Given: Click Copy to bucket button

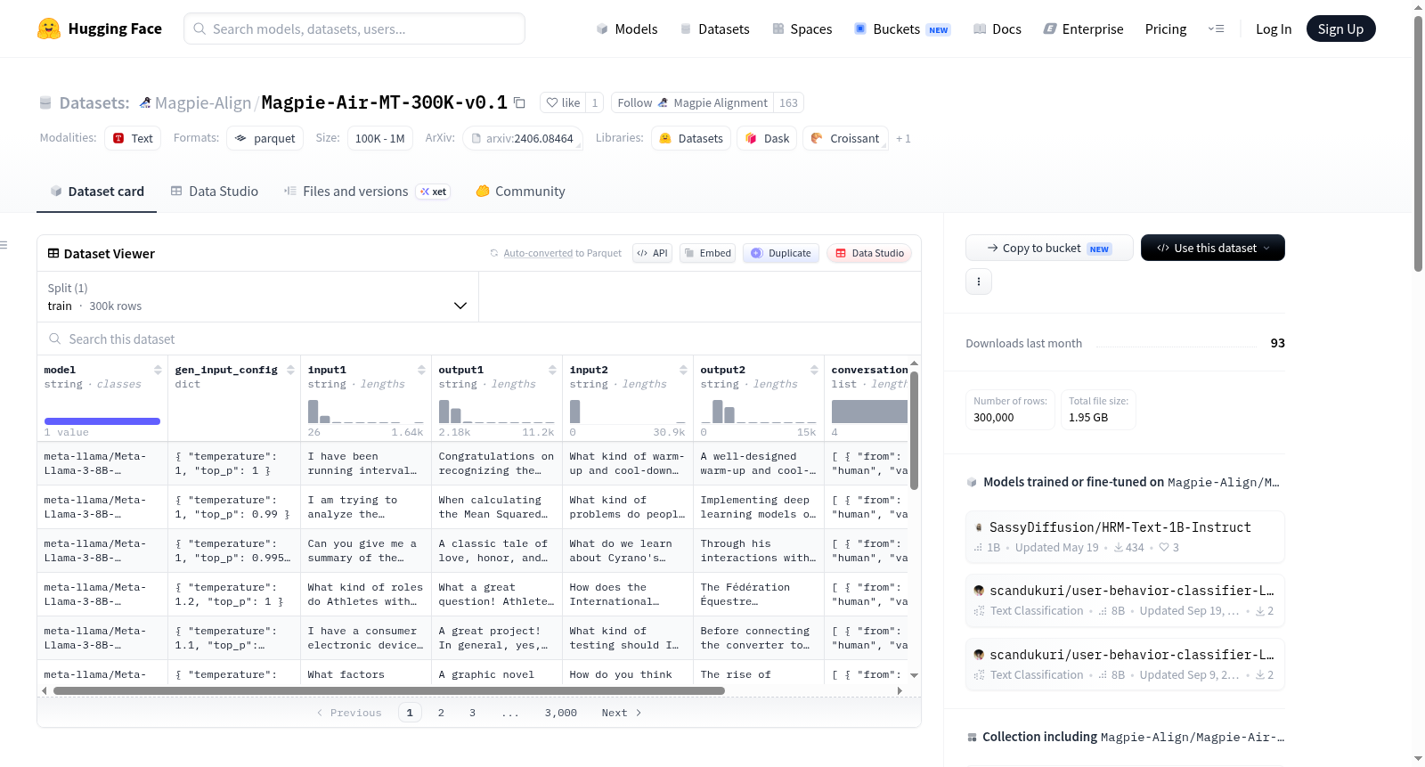Looking at the screenshot, I should 1049,248.
